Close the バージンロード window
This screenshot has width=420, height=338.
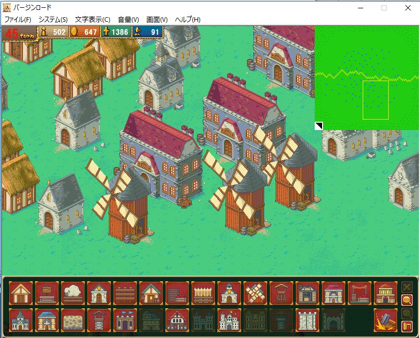coord(407,8)
